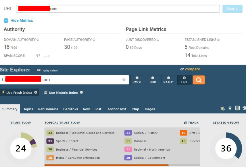Viewport: 246px width, 167px height.
Task: Open the Backlinks tab
Action: pyautogui.click(x=70, y=109)
